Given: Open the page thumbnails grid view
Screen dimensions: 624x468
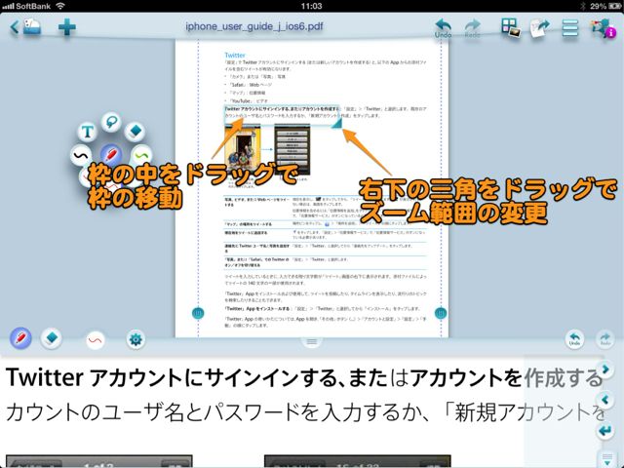Looking at the screenshot, I should pyautogui.click(x=511, y=28).
